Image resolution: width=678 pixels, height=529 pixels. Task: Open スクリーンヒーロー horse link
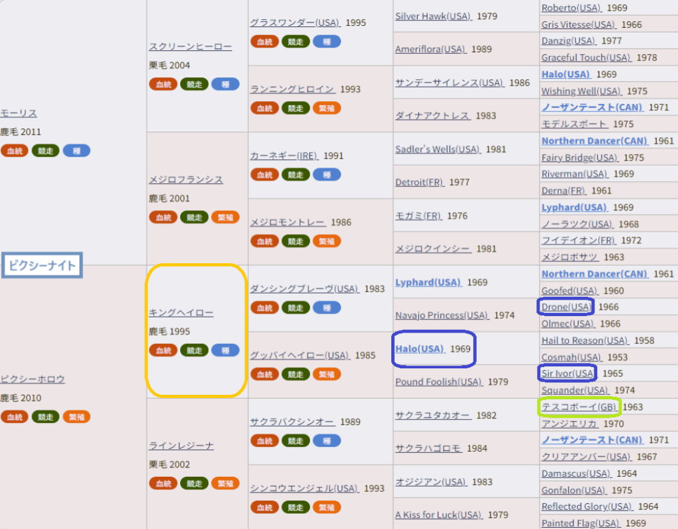coord(190,47)
